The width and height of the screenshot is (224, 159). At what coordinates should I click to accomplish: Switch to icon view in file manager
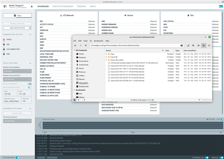coord(198,45)
